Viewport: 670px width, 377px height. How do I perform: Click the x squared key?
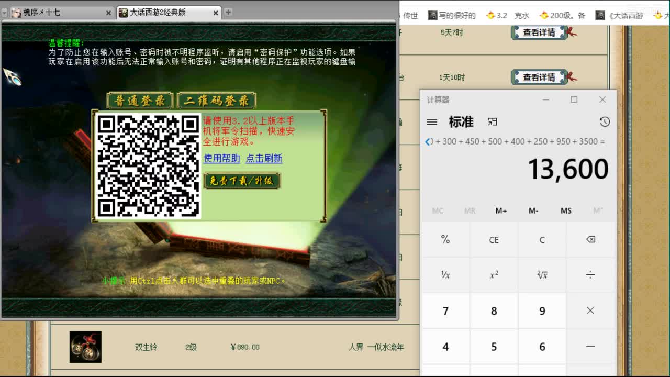point(494,275)
